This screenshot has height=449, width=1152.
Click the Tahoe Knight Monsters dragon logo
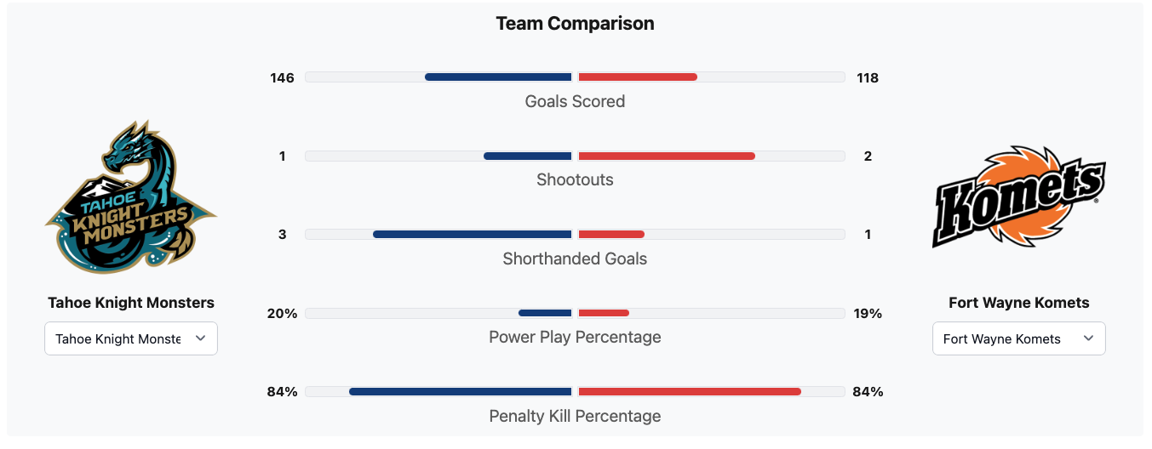131,197
